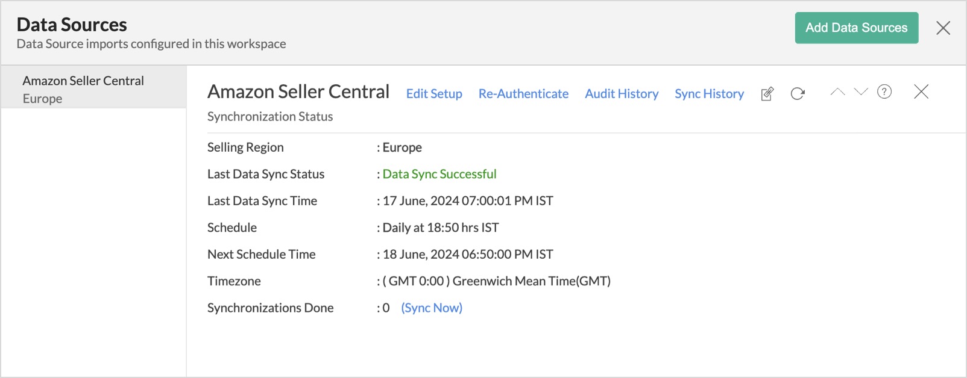Click the Synchronization Status subtitle
967x378 pixels.
pos(270,116)
